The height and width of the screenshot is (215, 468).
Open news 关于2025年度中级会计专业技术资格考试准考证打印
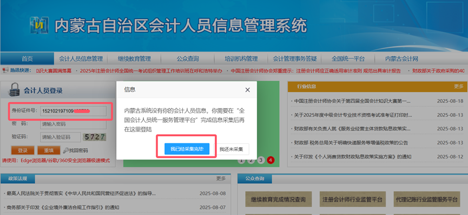coord(353,115)
